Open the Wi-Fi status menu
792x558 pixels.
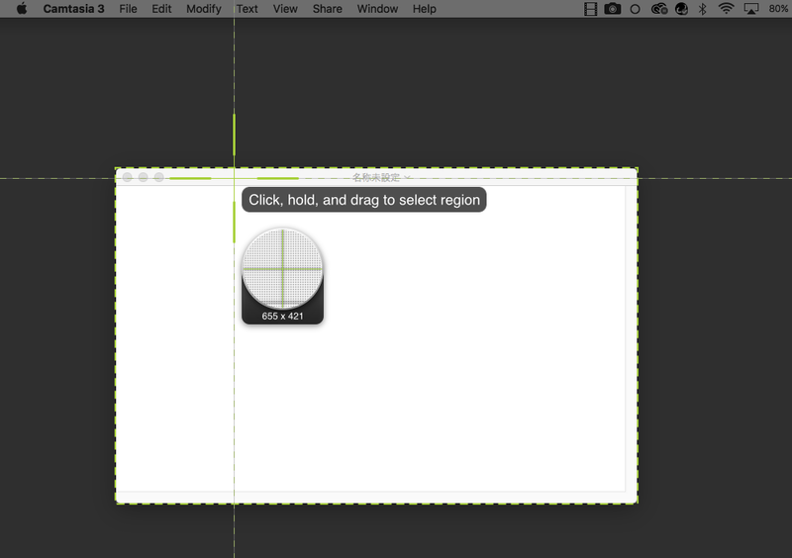click(x=726, y=9)
